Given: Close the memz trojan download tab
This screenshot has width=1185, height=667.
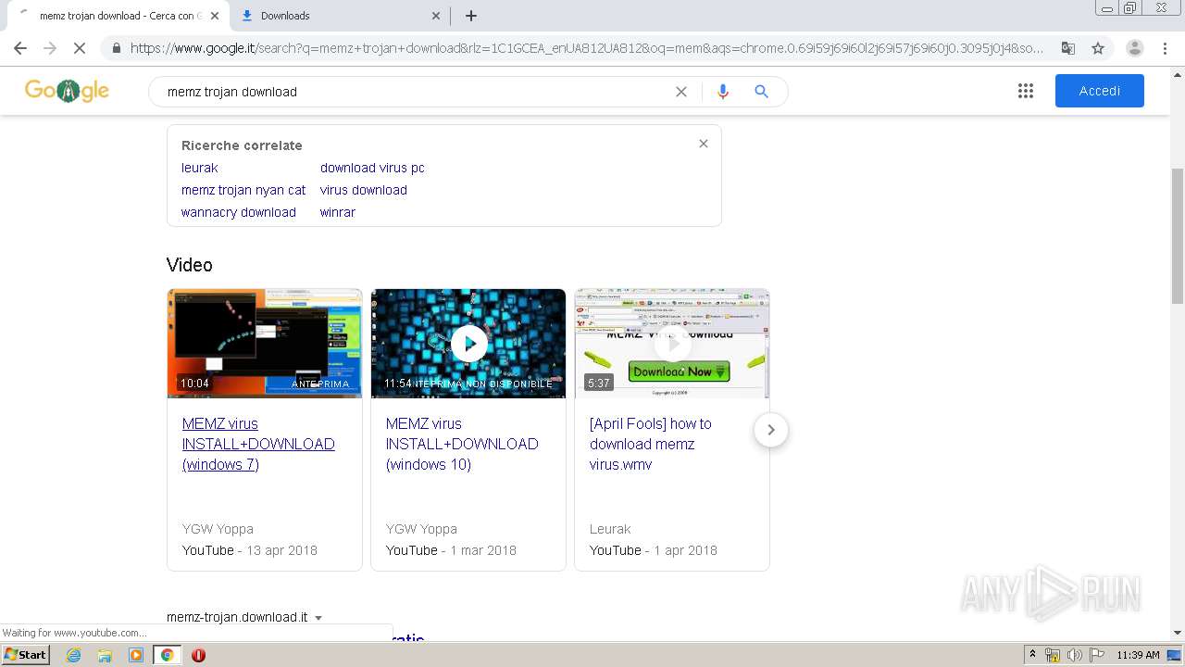Looking at the screenshot, I should point(215,16).
